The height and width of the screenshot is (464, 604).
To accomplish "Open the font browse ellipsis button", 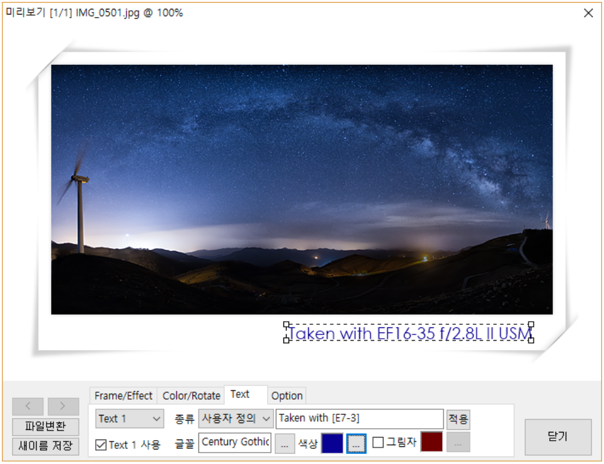I will coord(284,443).
